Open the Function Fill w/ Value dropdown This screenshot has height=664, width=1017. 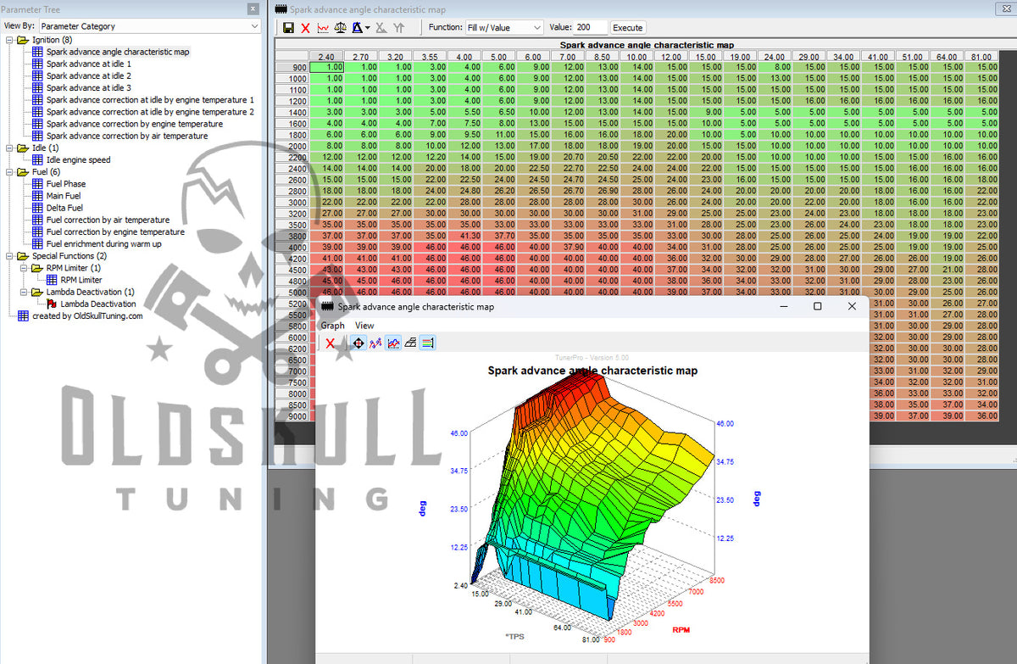(x=504, y=27)
